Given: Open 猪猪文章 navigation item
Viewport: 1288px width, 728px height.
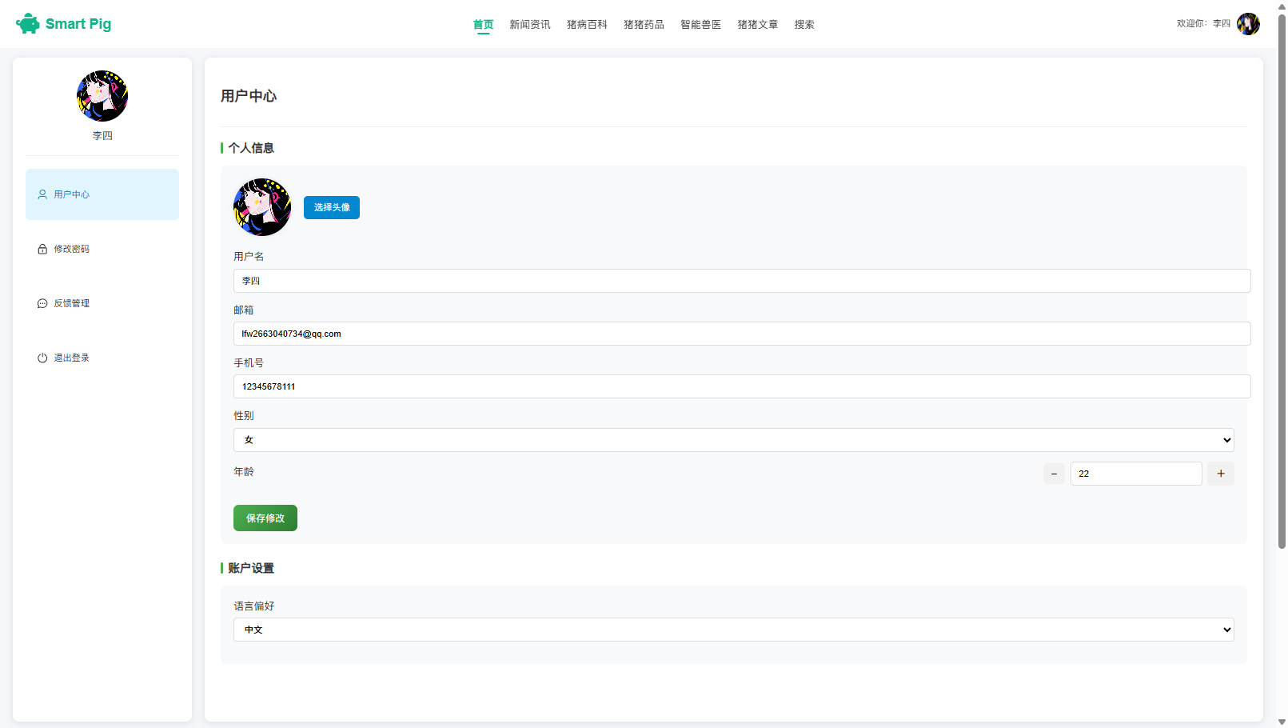Looking at the screenshot, I should tap(757, 25).
